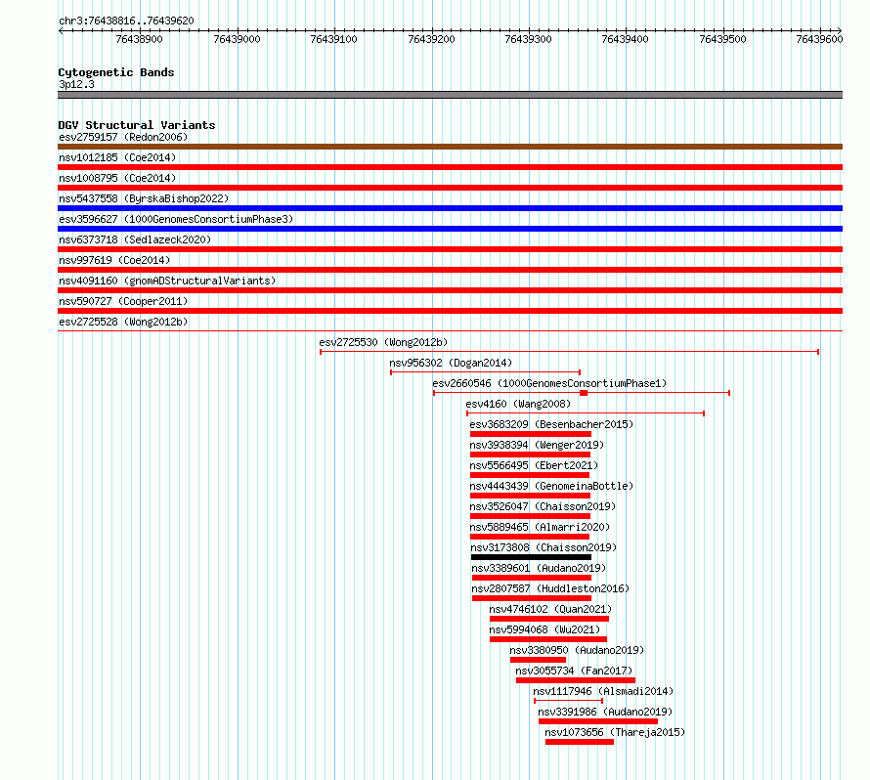Click the nsv1008795 (Coe2014) label
Image resolution: width=870 pixels, height=780 pixels.
coord(117,178)
